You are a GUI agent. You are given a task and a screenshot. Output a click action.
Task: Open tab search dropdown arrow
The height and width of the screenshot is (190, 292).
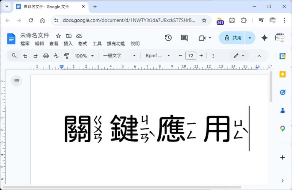7,7
